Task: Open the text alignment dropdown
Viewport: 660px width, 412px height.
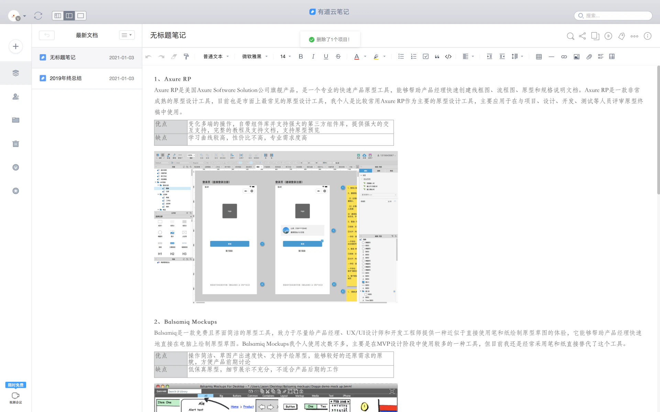Action: point(468,57)
